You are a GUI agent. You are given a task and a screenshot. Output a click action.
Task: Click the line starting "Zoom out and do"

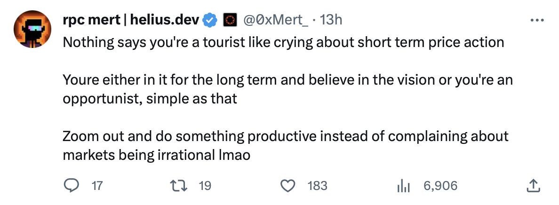[286, 137]
